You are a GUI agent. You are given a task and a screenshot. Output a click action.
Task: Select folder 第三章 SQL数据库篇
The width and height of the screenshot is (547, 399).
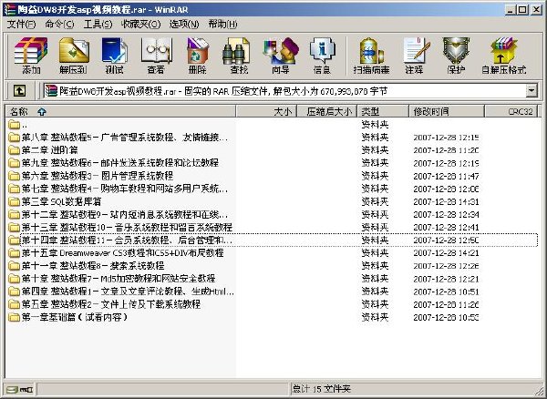tap(55, 201)
